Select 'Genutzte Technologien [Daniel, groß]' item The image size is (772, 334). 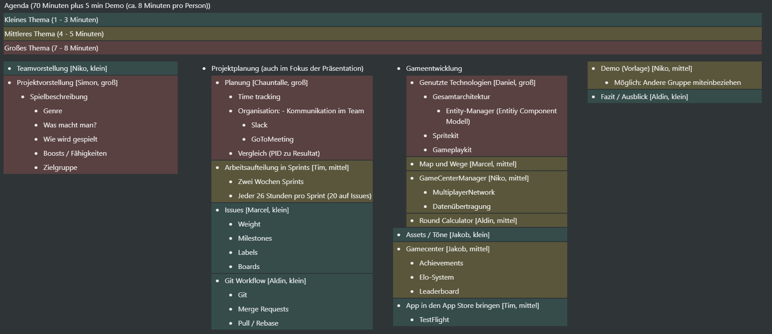pos(477,83)
